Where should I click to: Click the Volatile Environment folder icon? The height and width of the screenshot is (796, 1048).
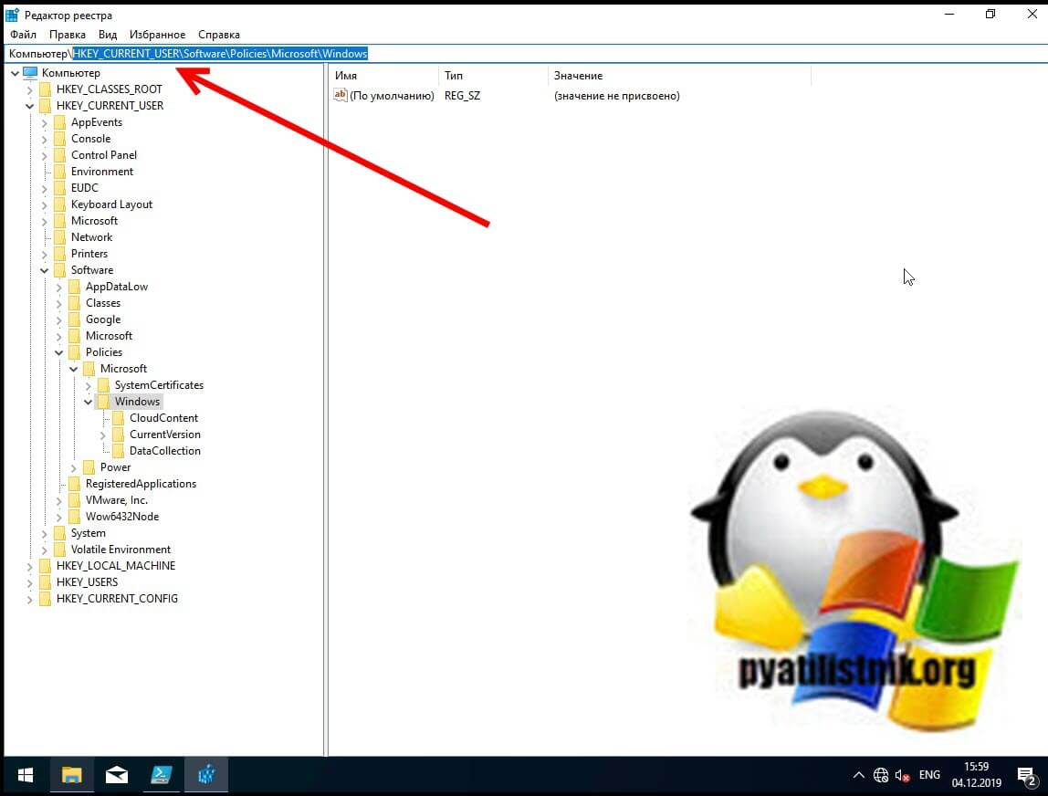tap(59, 550)
